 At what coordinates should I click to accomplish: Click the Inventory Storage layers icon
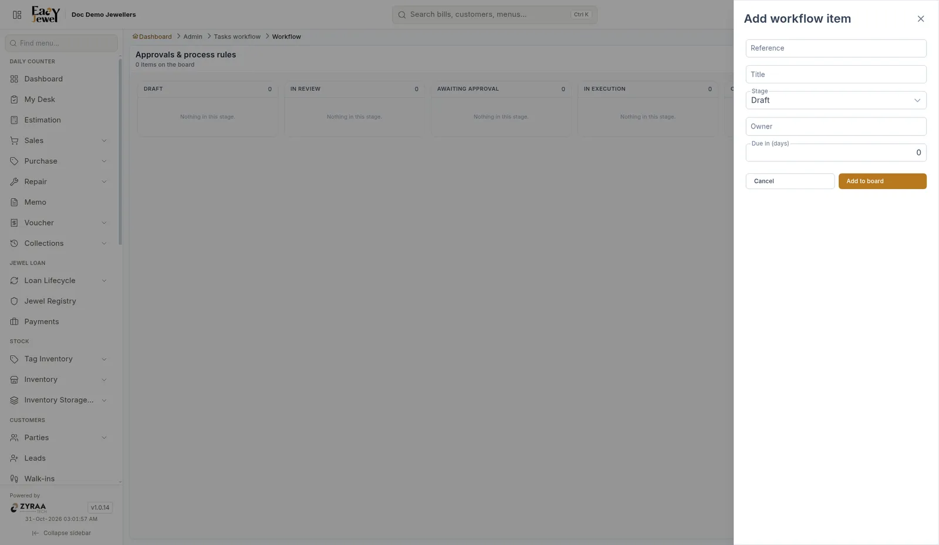[x=14, y=400]
